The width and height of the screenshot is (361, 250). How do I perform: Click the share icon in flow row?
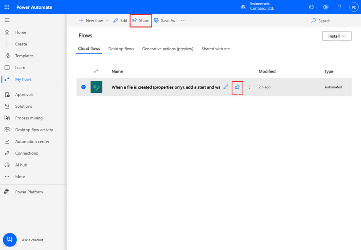click(237, 87)
